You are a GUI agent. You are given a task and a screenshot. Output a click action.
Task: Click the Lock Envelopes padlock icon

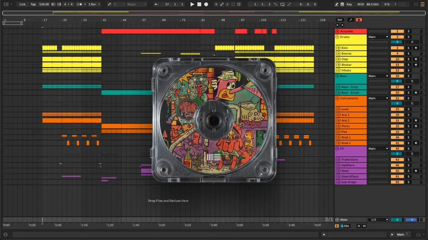click(359, 20)
